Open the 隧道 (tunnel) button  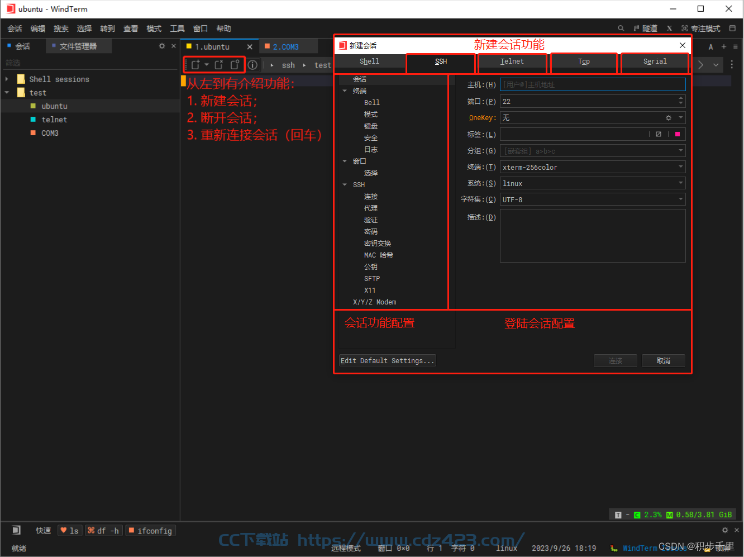pyautogui.click(x=646, y=28)
